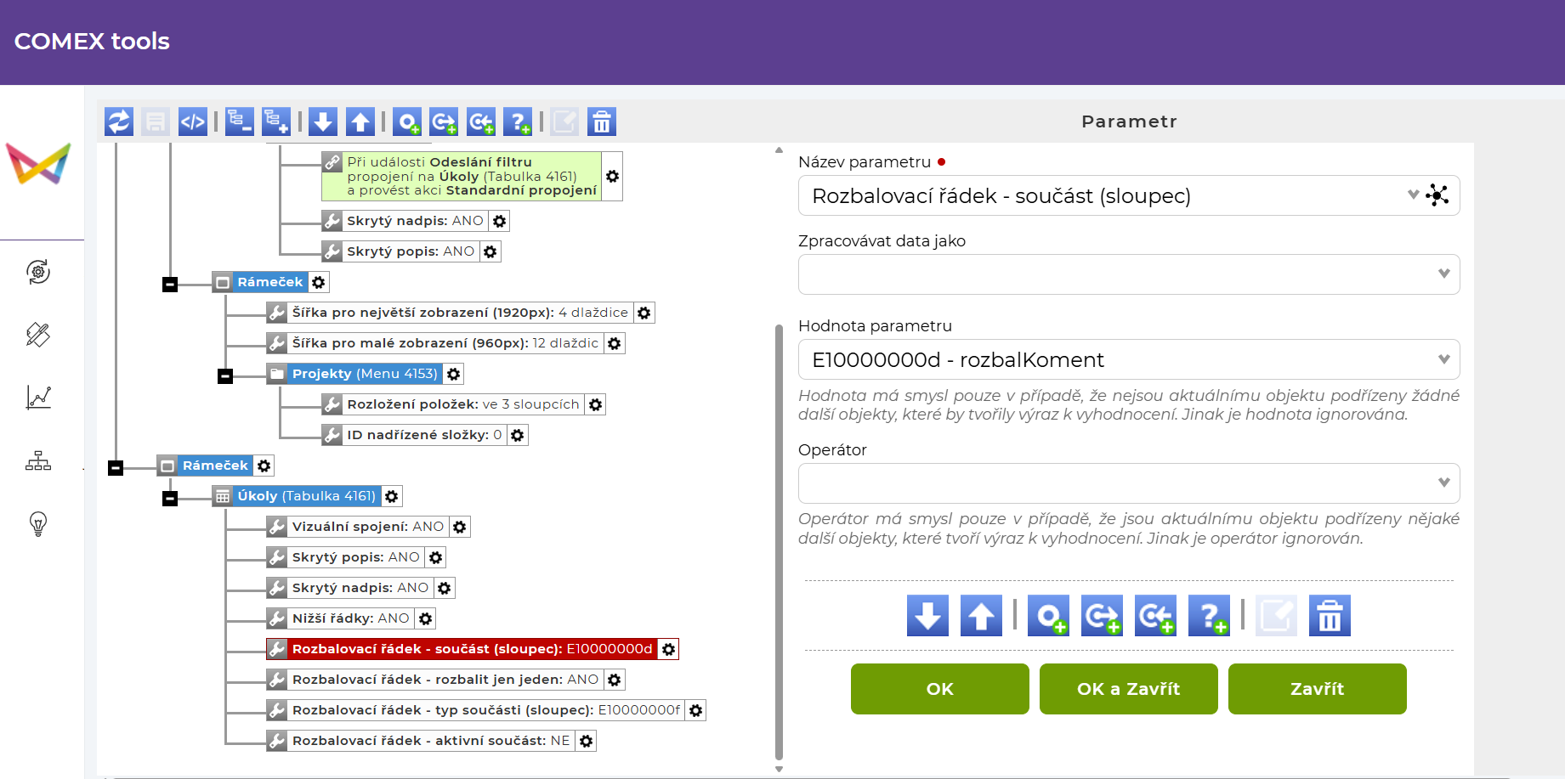Collapse the Projekty (Menu 4153) tree node
Image resolution: width=1565 pixels, height=779 pixels.
225,375
